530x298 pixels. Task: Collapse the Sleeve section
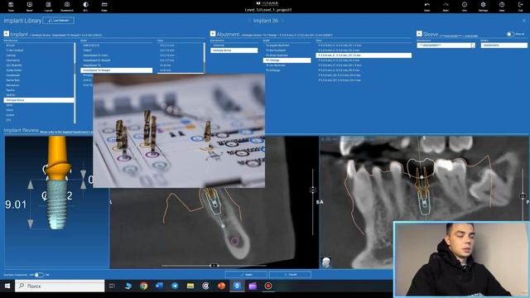[419, 34]
